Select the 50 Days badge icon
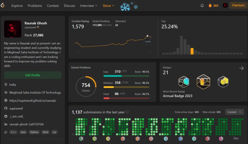Screen dimensions: 248x144 184,82
